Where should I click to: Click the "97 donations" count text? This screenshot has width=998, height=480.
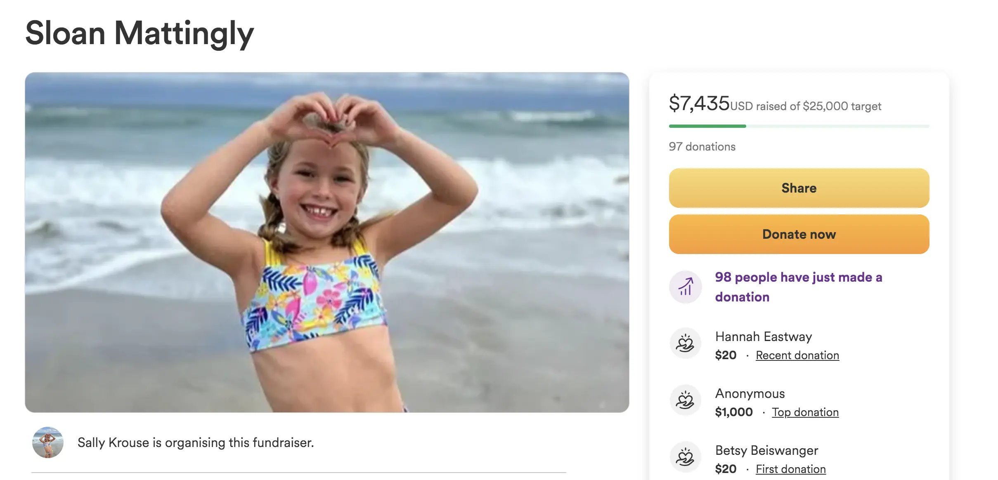[702, 146]
